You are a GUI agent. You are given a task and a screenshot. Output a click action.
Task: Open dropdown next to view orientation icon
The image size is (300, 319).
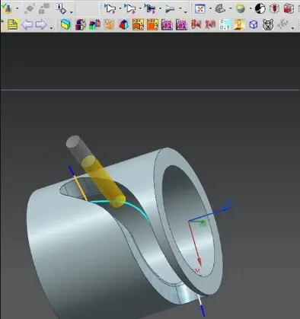tap(231, 9)
